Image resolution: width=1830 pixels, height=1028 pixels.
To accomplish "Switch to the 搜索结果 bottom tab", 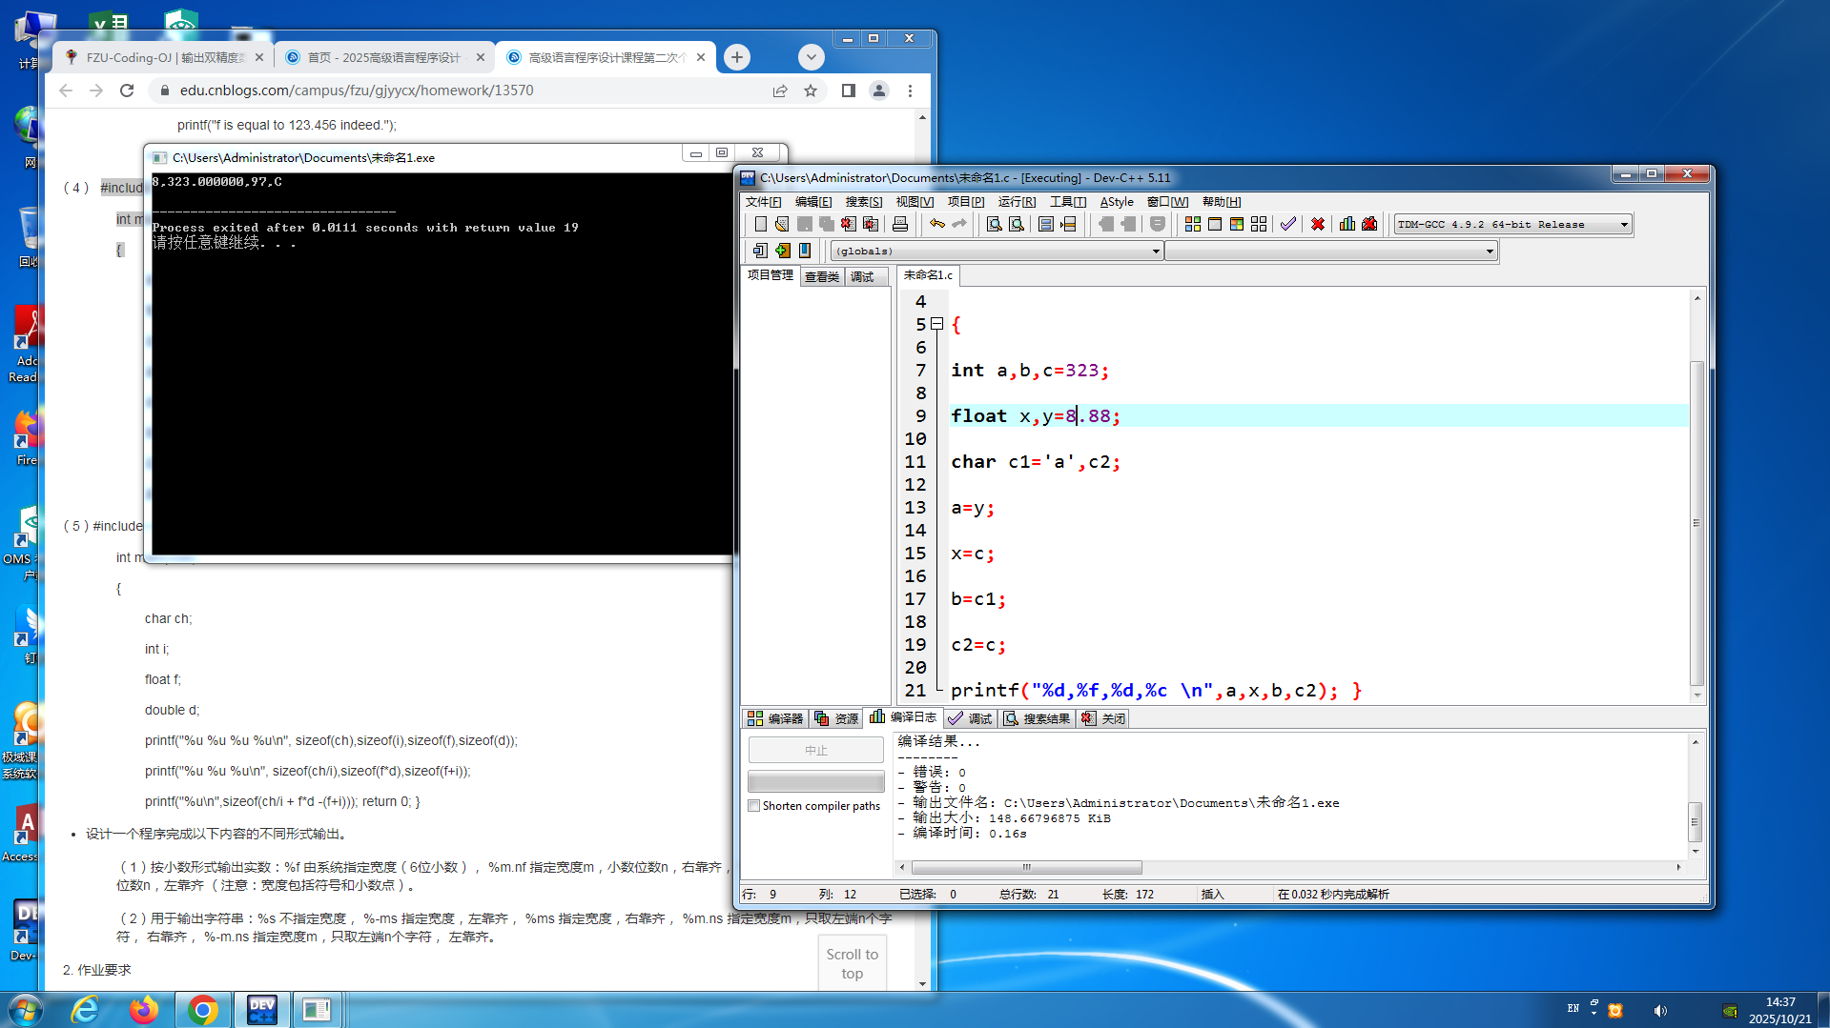I will point(1036,718).
